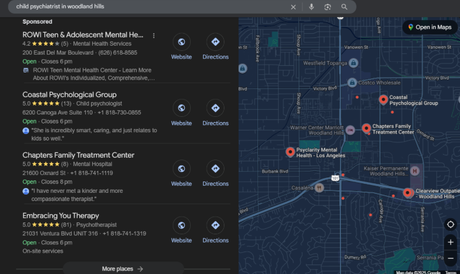Zoom out the map with minus

point(451,259)
